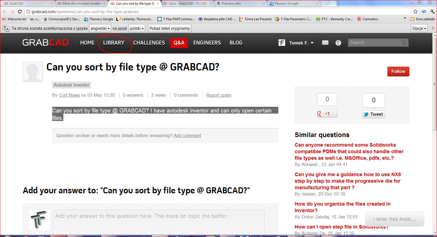The image size is (437, 237).
Task: Open similar question about Solidworks compatible PDMs
Action: [349, 152]
